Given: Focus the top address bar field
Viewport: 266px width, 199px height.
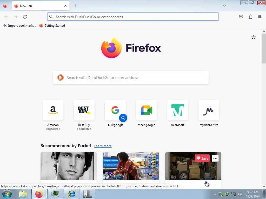Looking at the screenshot, I should [x=133, y=17].
